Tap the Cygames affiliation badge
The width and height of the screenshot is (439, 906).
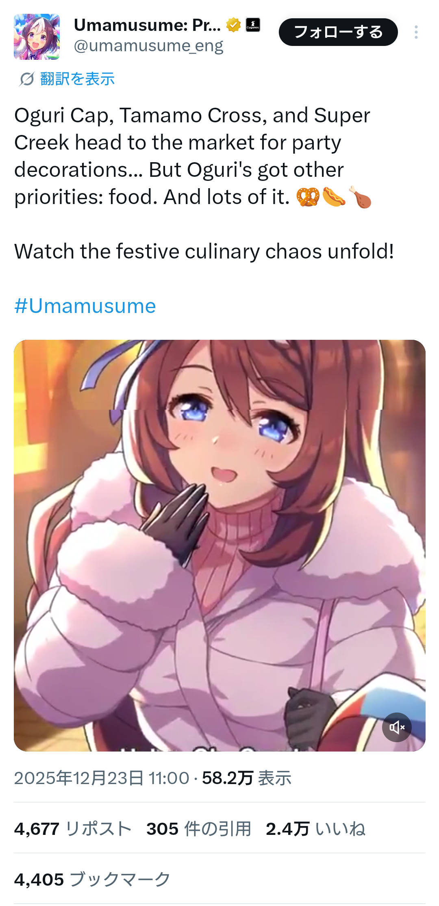click(x=253, y=25)
